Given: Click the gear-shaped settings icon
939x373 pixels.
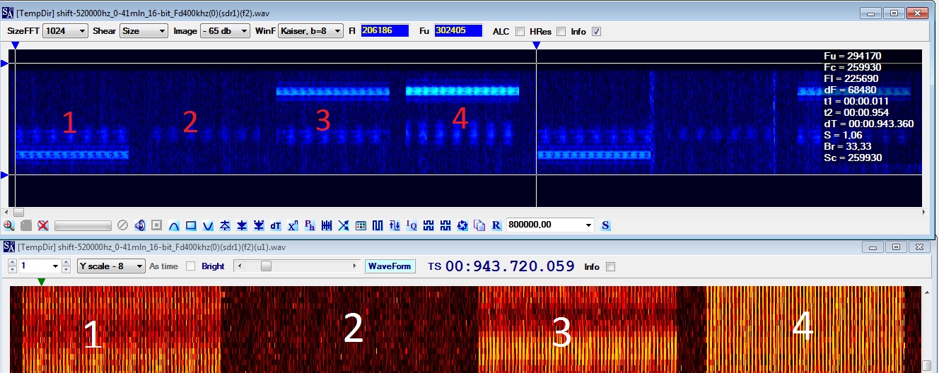Looking at the screenshot, I should click(462, 225).
